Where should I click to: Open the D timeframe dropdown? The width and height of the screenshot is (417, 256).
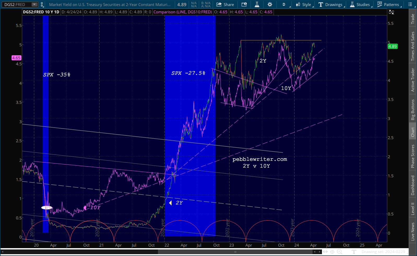[x=284, y=4]
